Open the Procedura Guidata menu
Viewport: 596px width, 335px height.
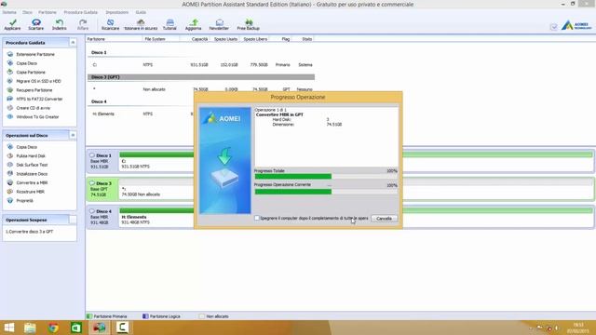click(81, 12)
